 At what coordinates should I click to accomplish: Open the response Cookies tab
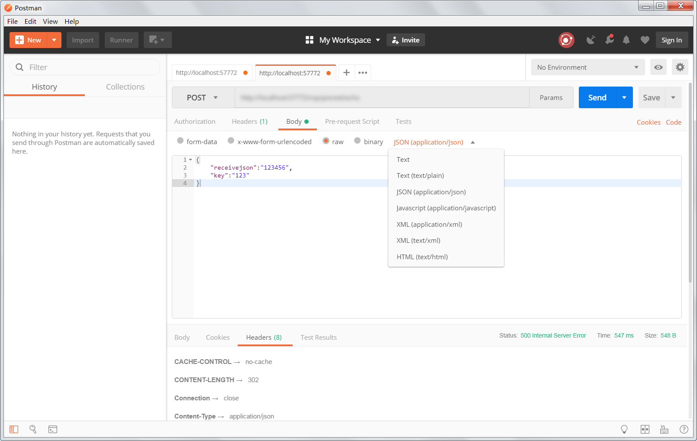[x=218, y=337]
